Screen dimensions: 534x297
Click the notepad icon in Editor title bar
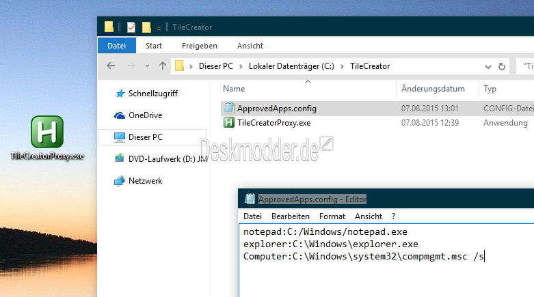[x=250, y=199]
